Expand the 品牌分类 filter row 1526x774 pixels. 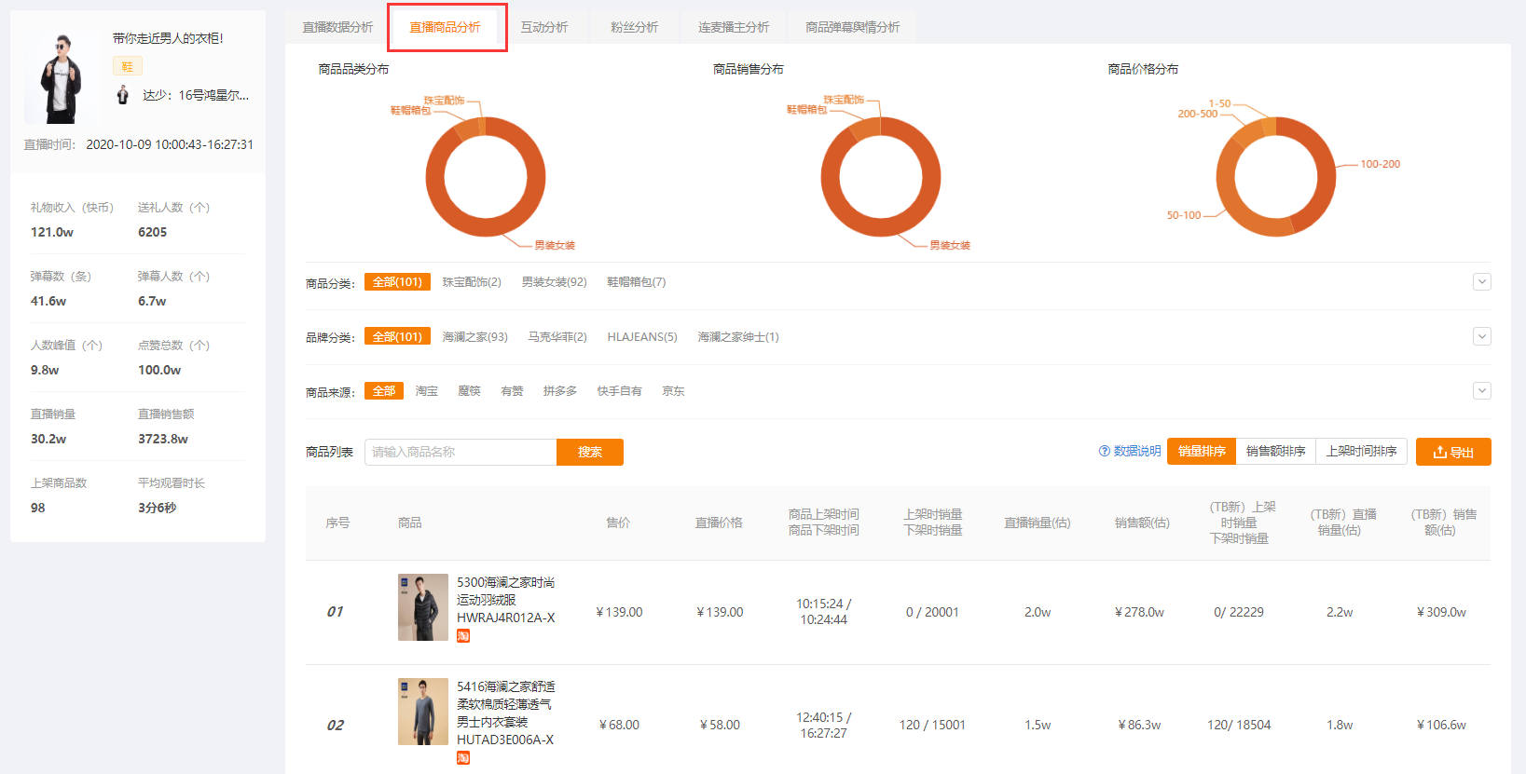point(1481,336)
